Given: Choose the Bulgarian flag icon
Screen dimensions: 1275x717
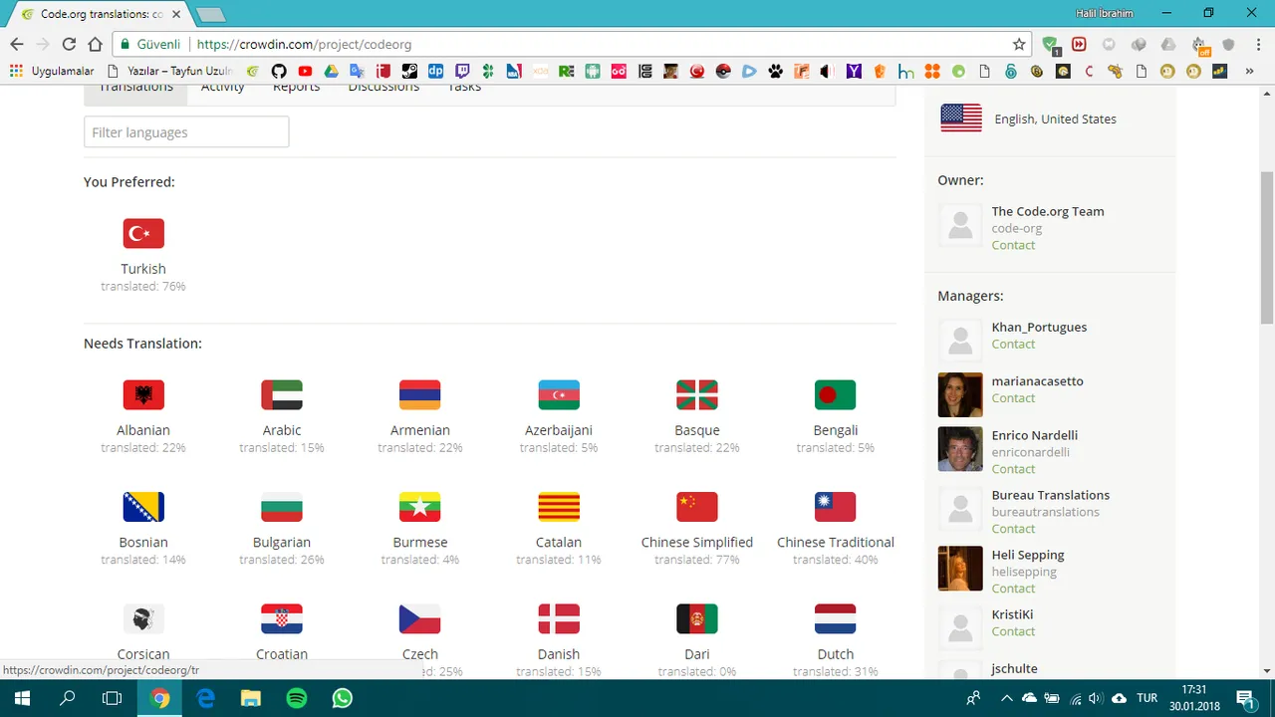Looking at the screenshot, I should click(x=282, y=507).
